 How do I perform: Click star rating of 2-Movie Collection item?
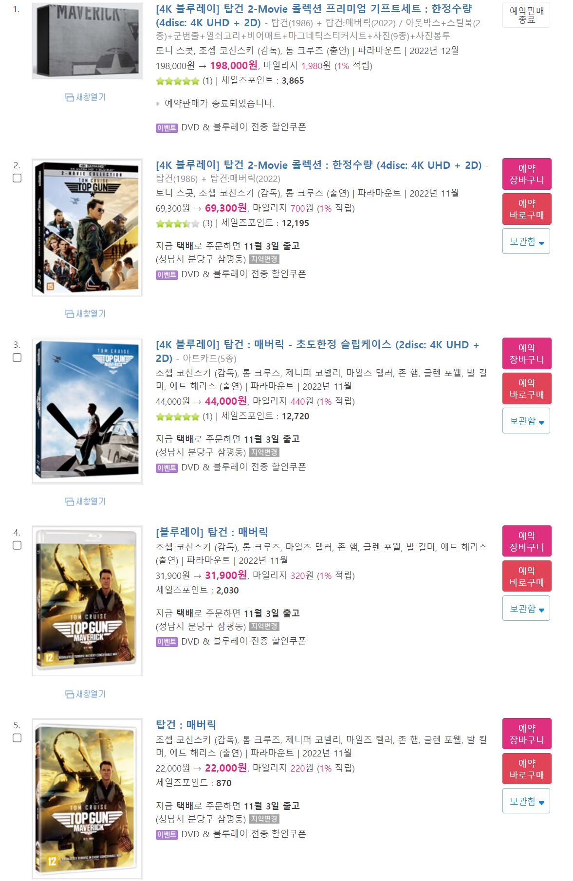[178, 224]
